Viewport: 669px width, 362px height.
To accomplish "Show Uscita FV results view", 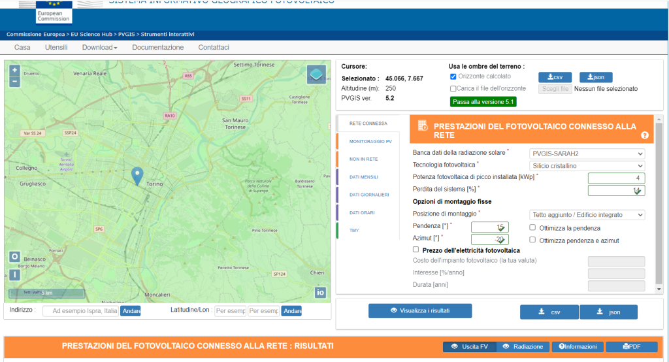I will tap(469, 346).
